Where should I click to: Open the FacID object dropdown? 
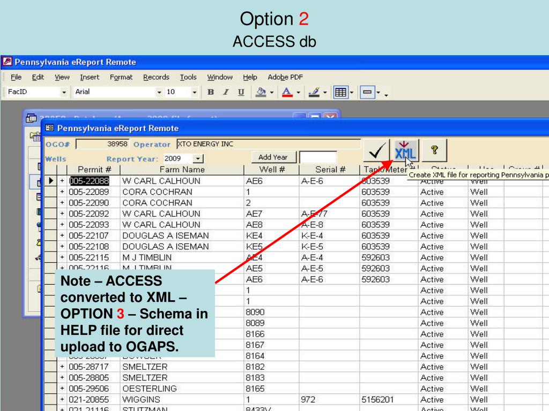tap(64, 92)
